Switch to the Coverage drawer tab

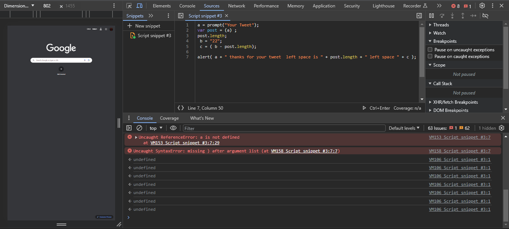(169, 118)
